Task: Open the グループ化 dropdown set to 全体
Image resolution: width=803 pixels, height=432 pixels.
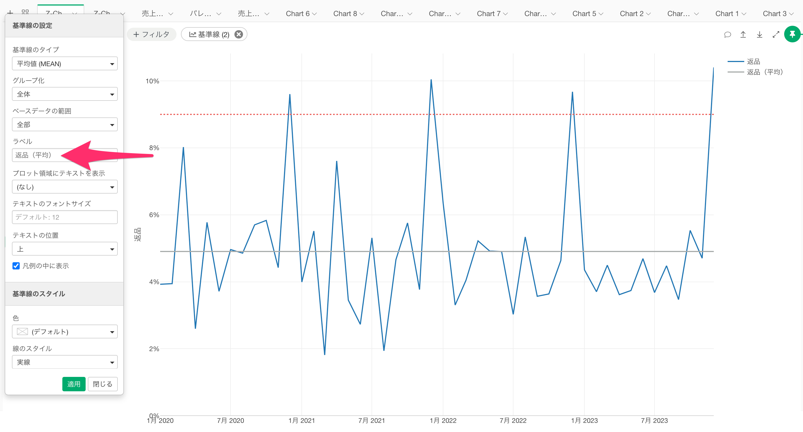Action: point(65,94)
